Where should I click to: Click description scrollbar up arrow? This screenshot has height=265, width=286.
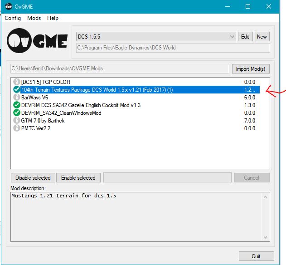tap(266, 197)
